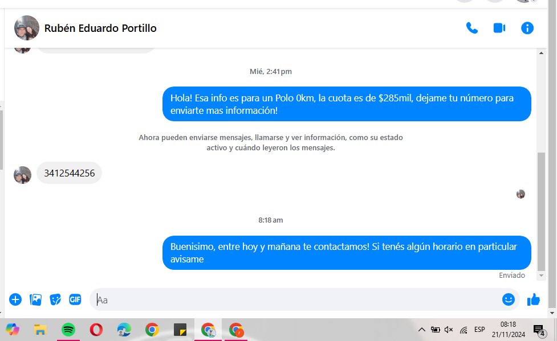
Task: Open Sticky Notes from taskbar
Action: [x=180, y=330]
